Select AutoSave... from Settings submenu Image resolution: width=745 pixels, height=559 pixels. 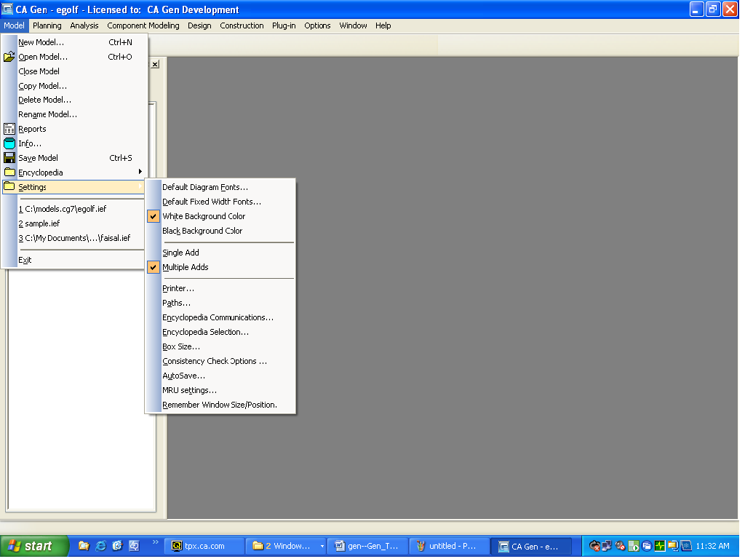pos(183,376)
